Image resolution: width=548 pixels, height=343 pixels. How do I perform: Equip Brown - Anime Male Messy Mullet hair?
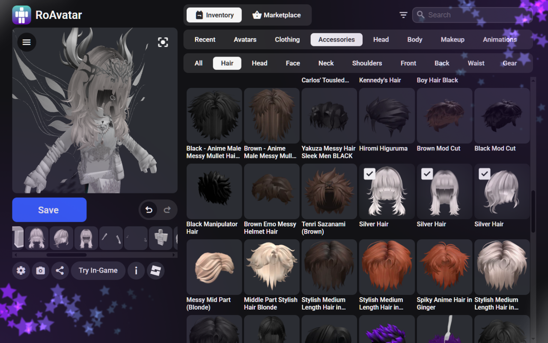[271, 116]
